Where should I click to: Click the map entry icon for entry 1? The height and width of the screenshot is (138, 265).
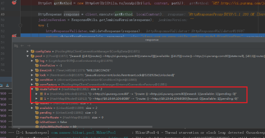(x=41, y=99)
